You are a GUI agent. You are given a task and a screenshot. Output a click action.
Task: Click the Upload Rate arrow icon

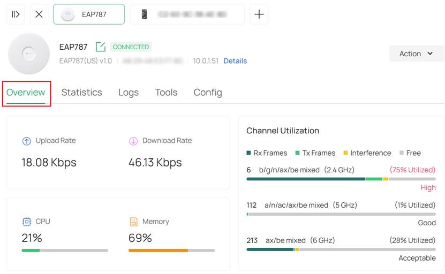click(x=27, y=141)
